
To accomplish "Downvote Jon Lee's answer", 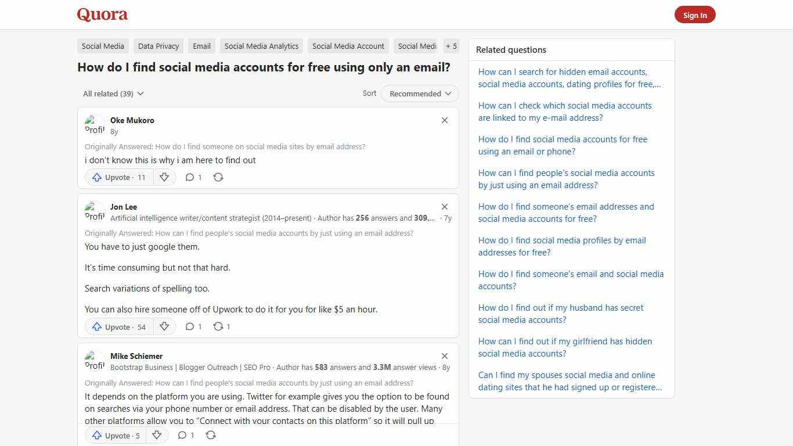I will coord(164,326).
